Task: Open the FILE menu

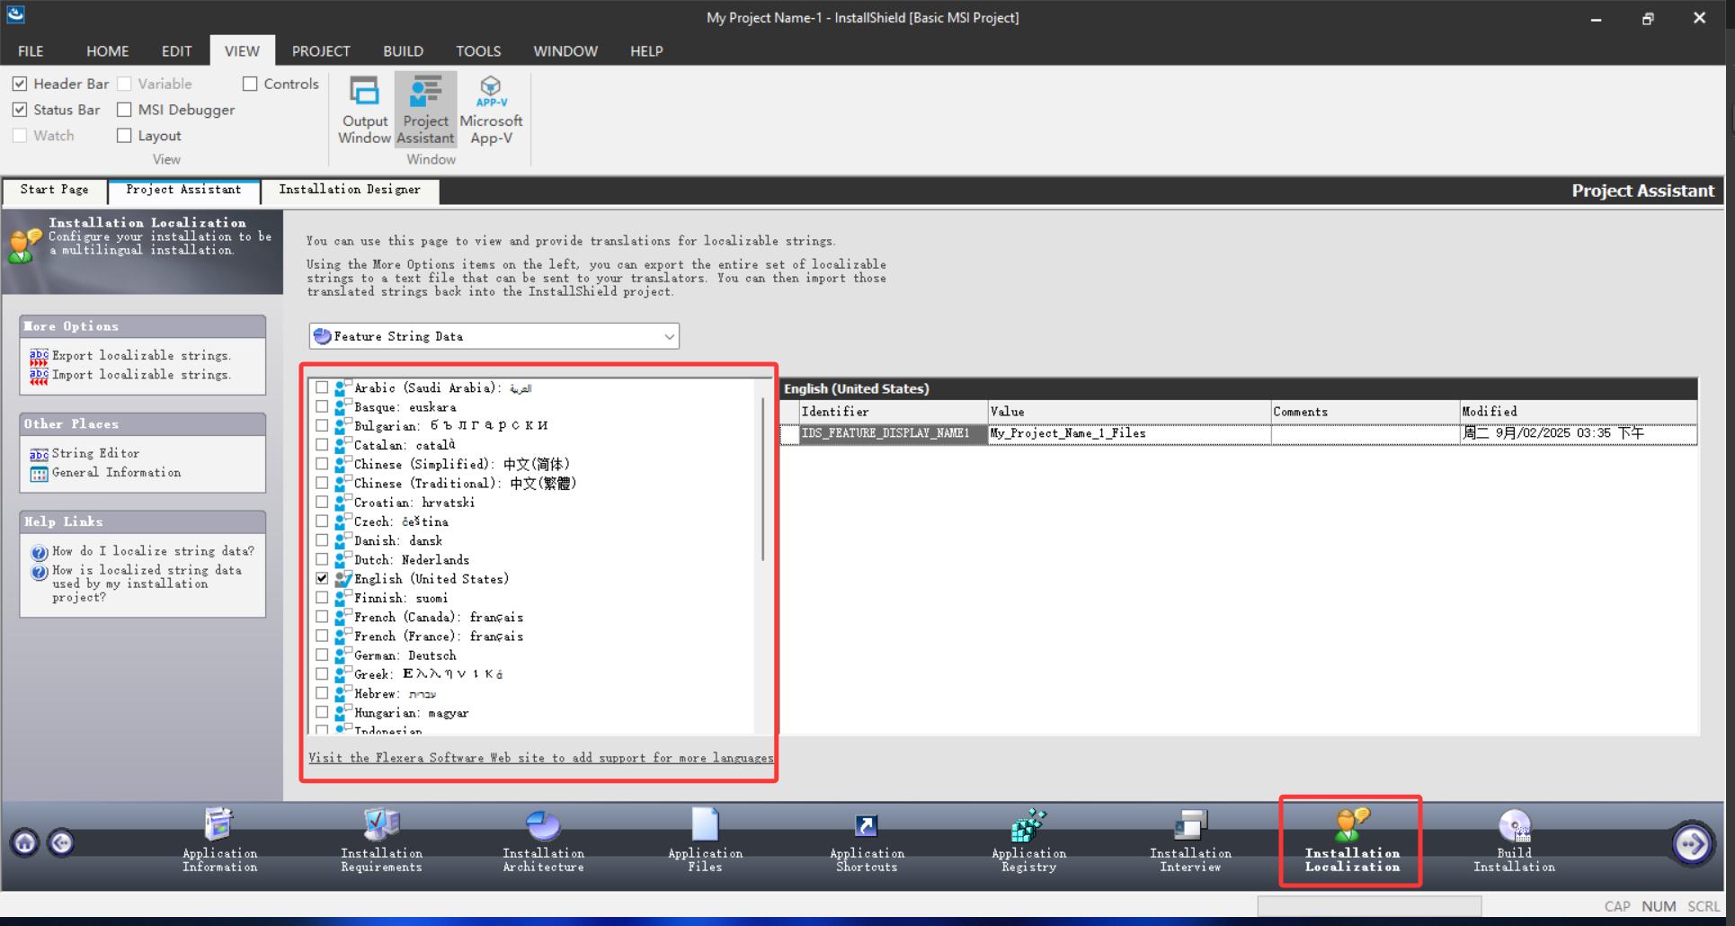Action: click(x=31, y=51)
